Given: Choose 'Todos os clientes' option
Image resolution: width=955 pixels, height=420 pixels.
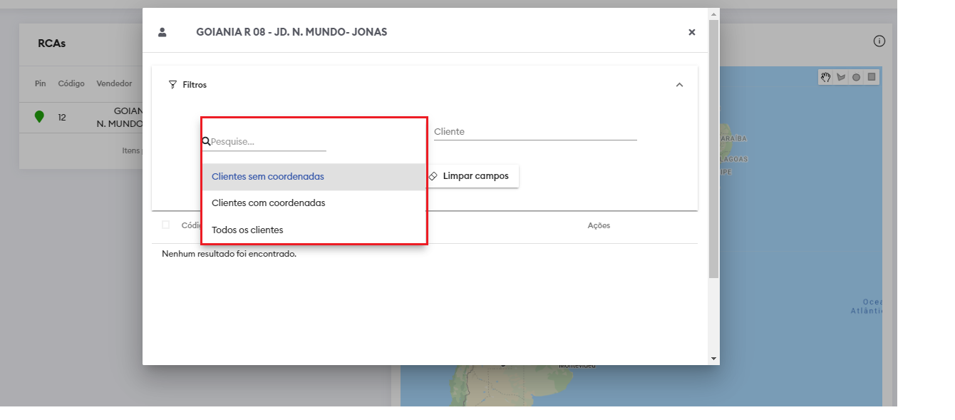Looking at the screenshot, I should click(x=247, y=230).
